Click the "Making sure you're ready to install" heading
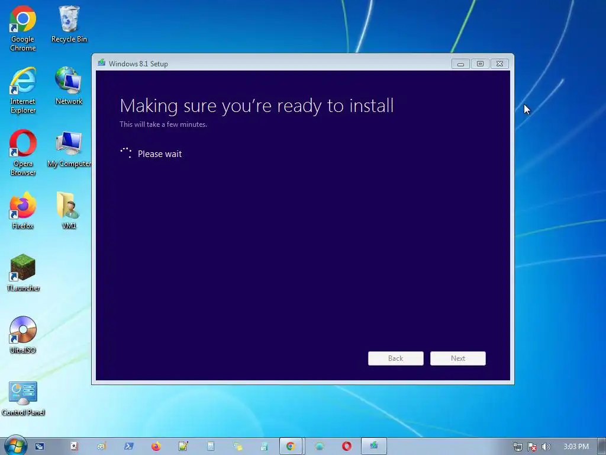Screen dimensions: 606x455 tap(257, 106)
